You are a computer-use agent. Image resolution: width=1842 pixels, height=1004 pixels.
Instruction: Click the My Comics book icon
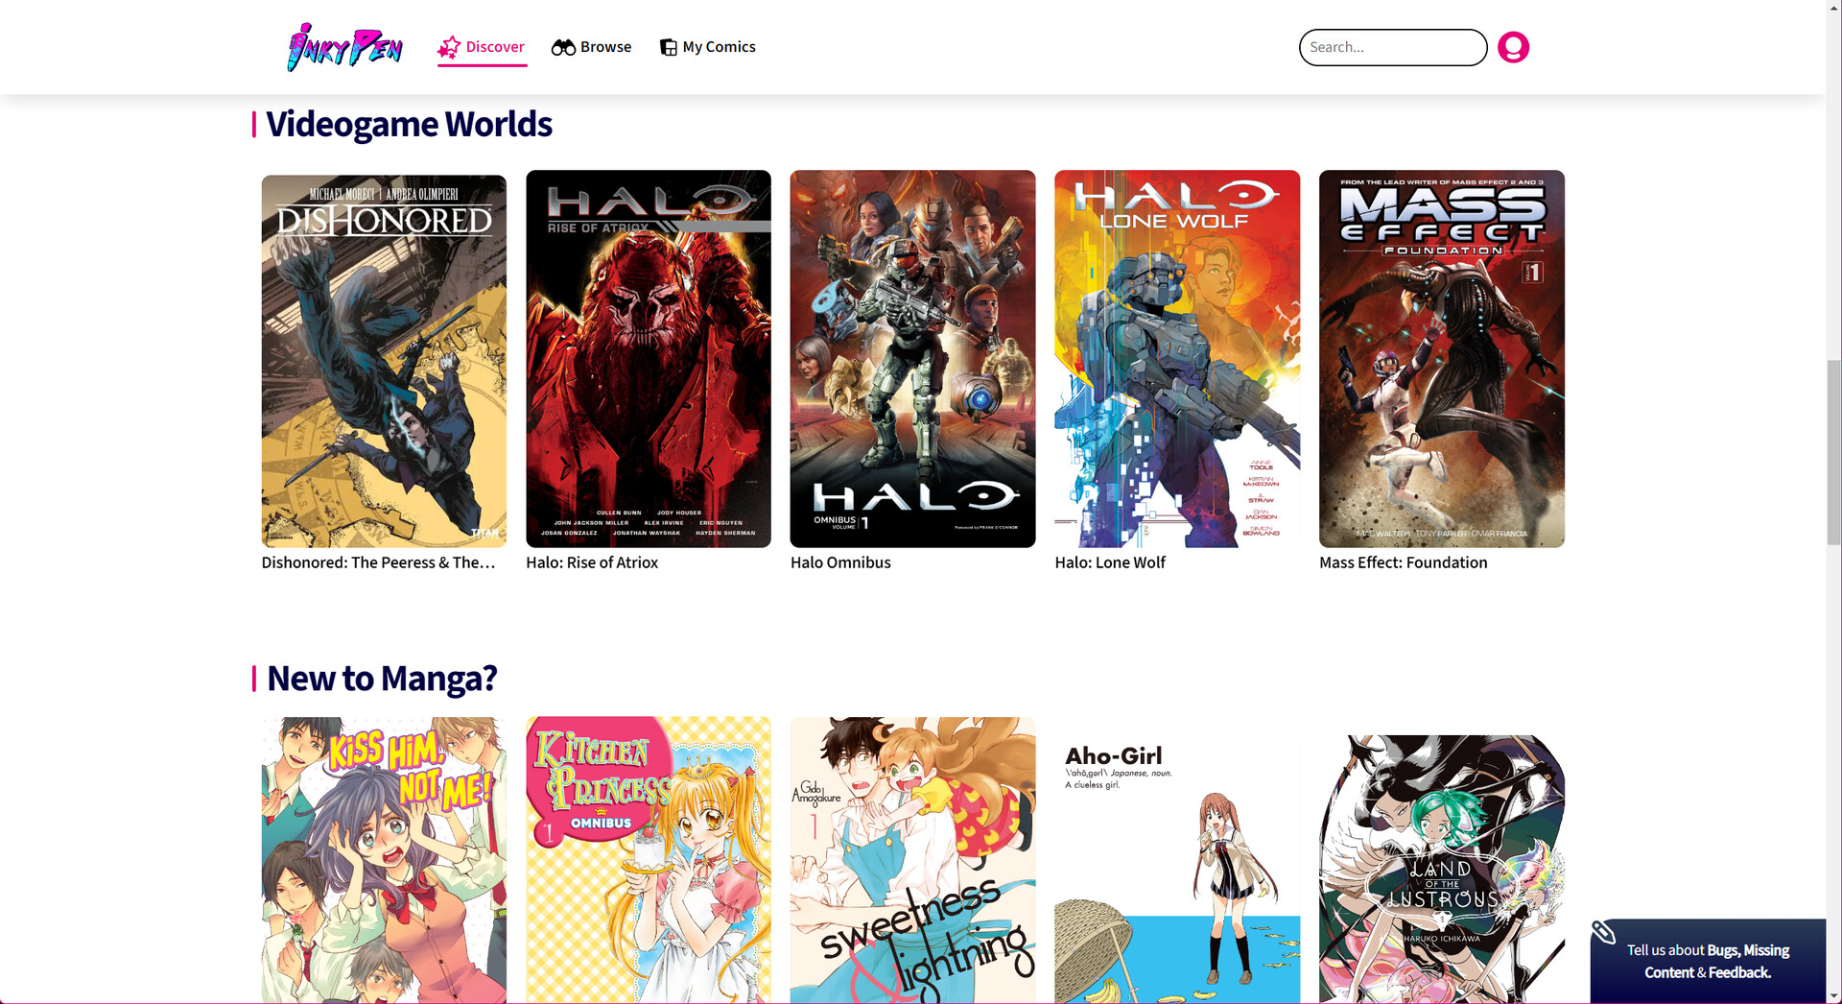(x=668, y=47)
